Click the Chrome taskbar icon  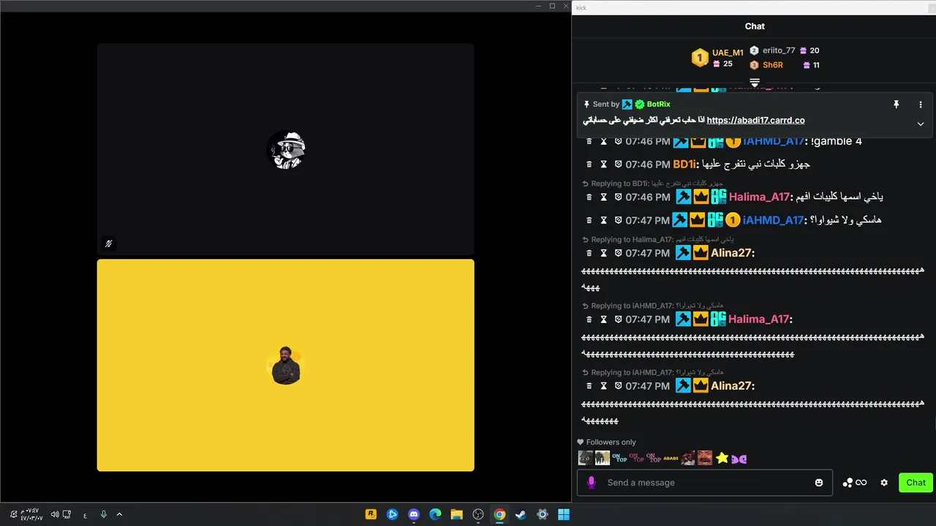click(499, 514)
